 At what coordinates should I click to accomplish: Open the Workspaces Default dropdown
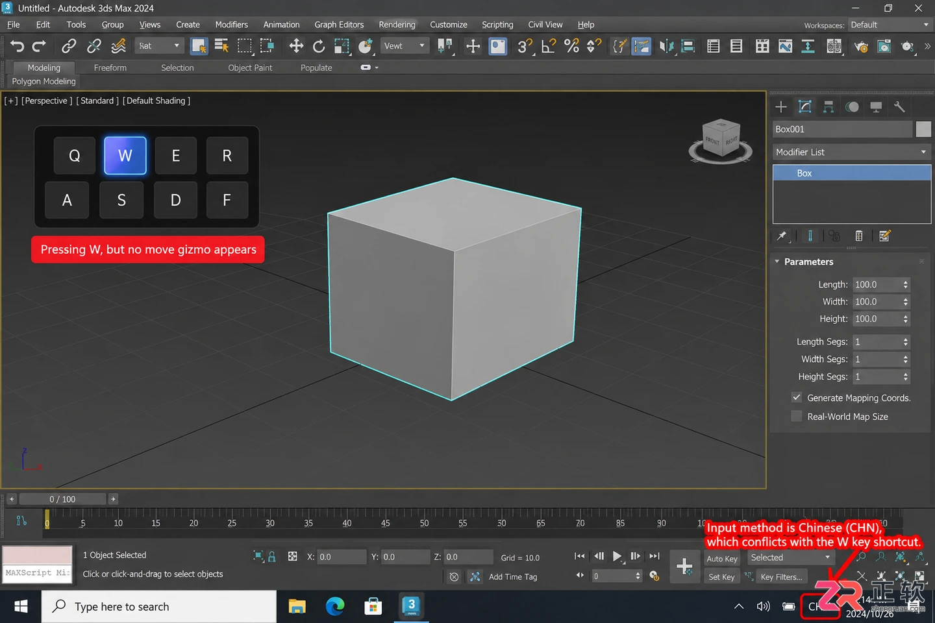(890, 25)
